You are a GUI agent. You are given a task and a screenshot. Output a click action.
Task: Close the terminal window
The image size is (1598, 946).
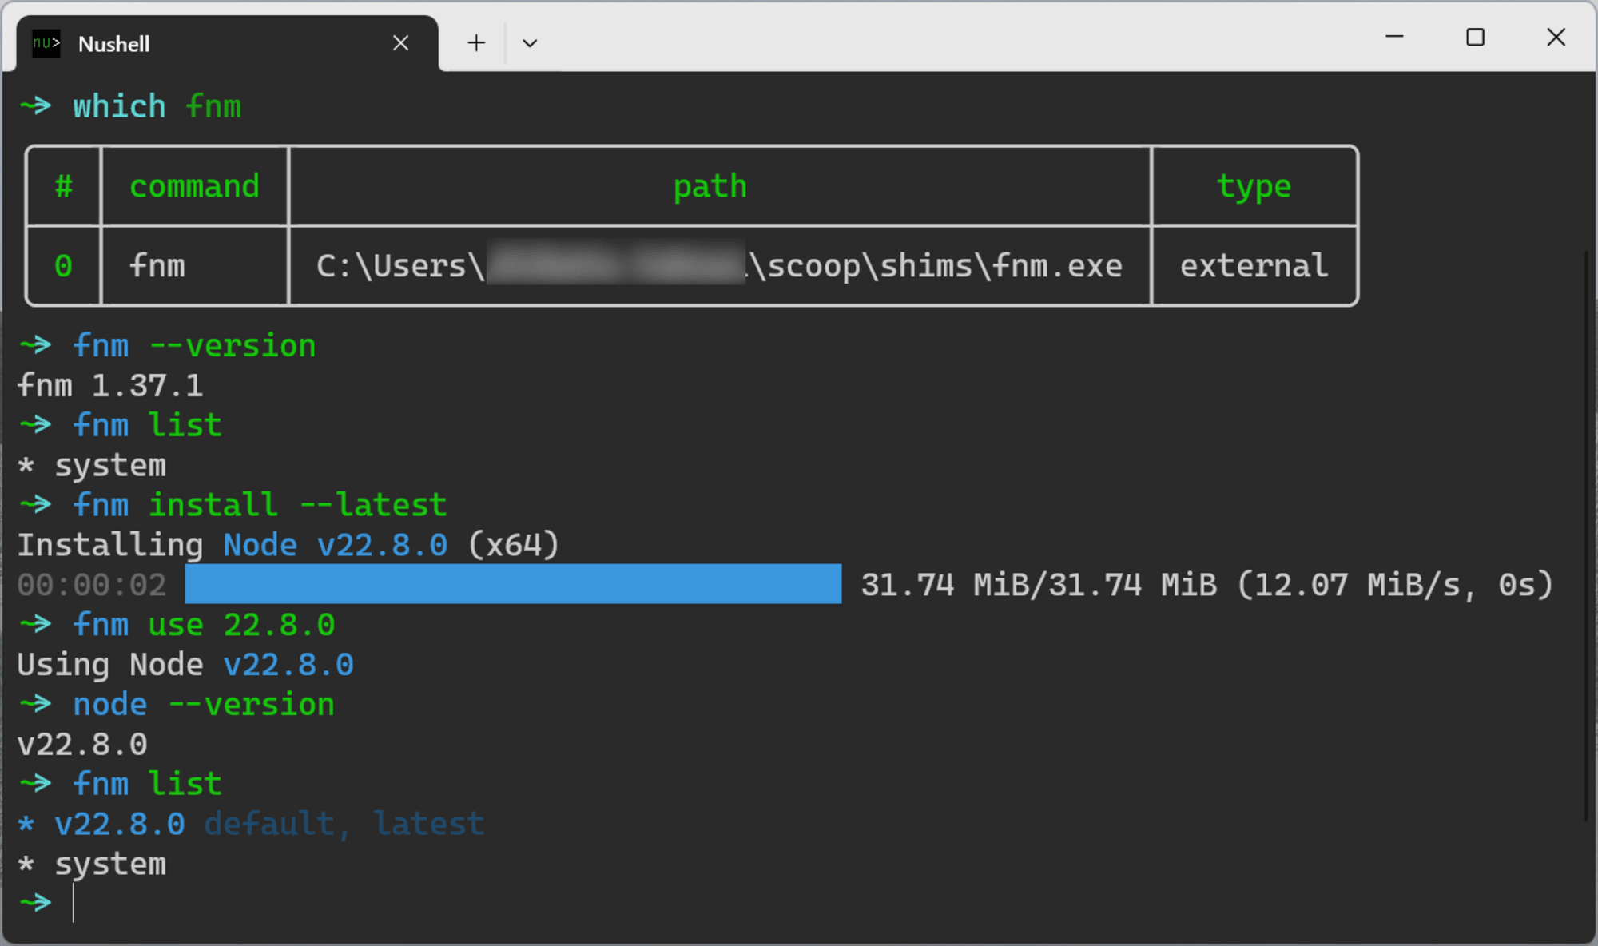[x=1556, y=37]
